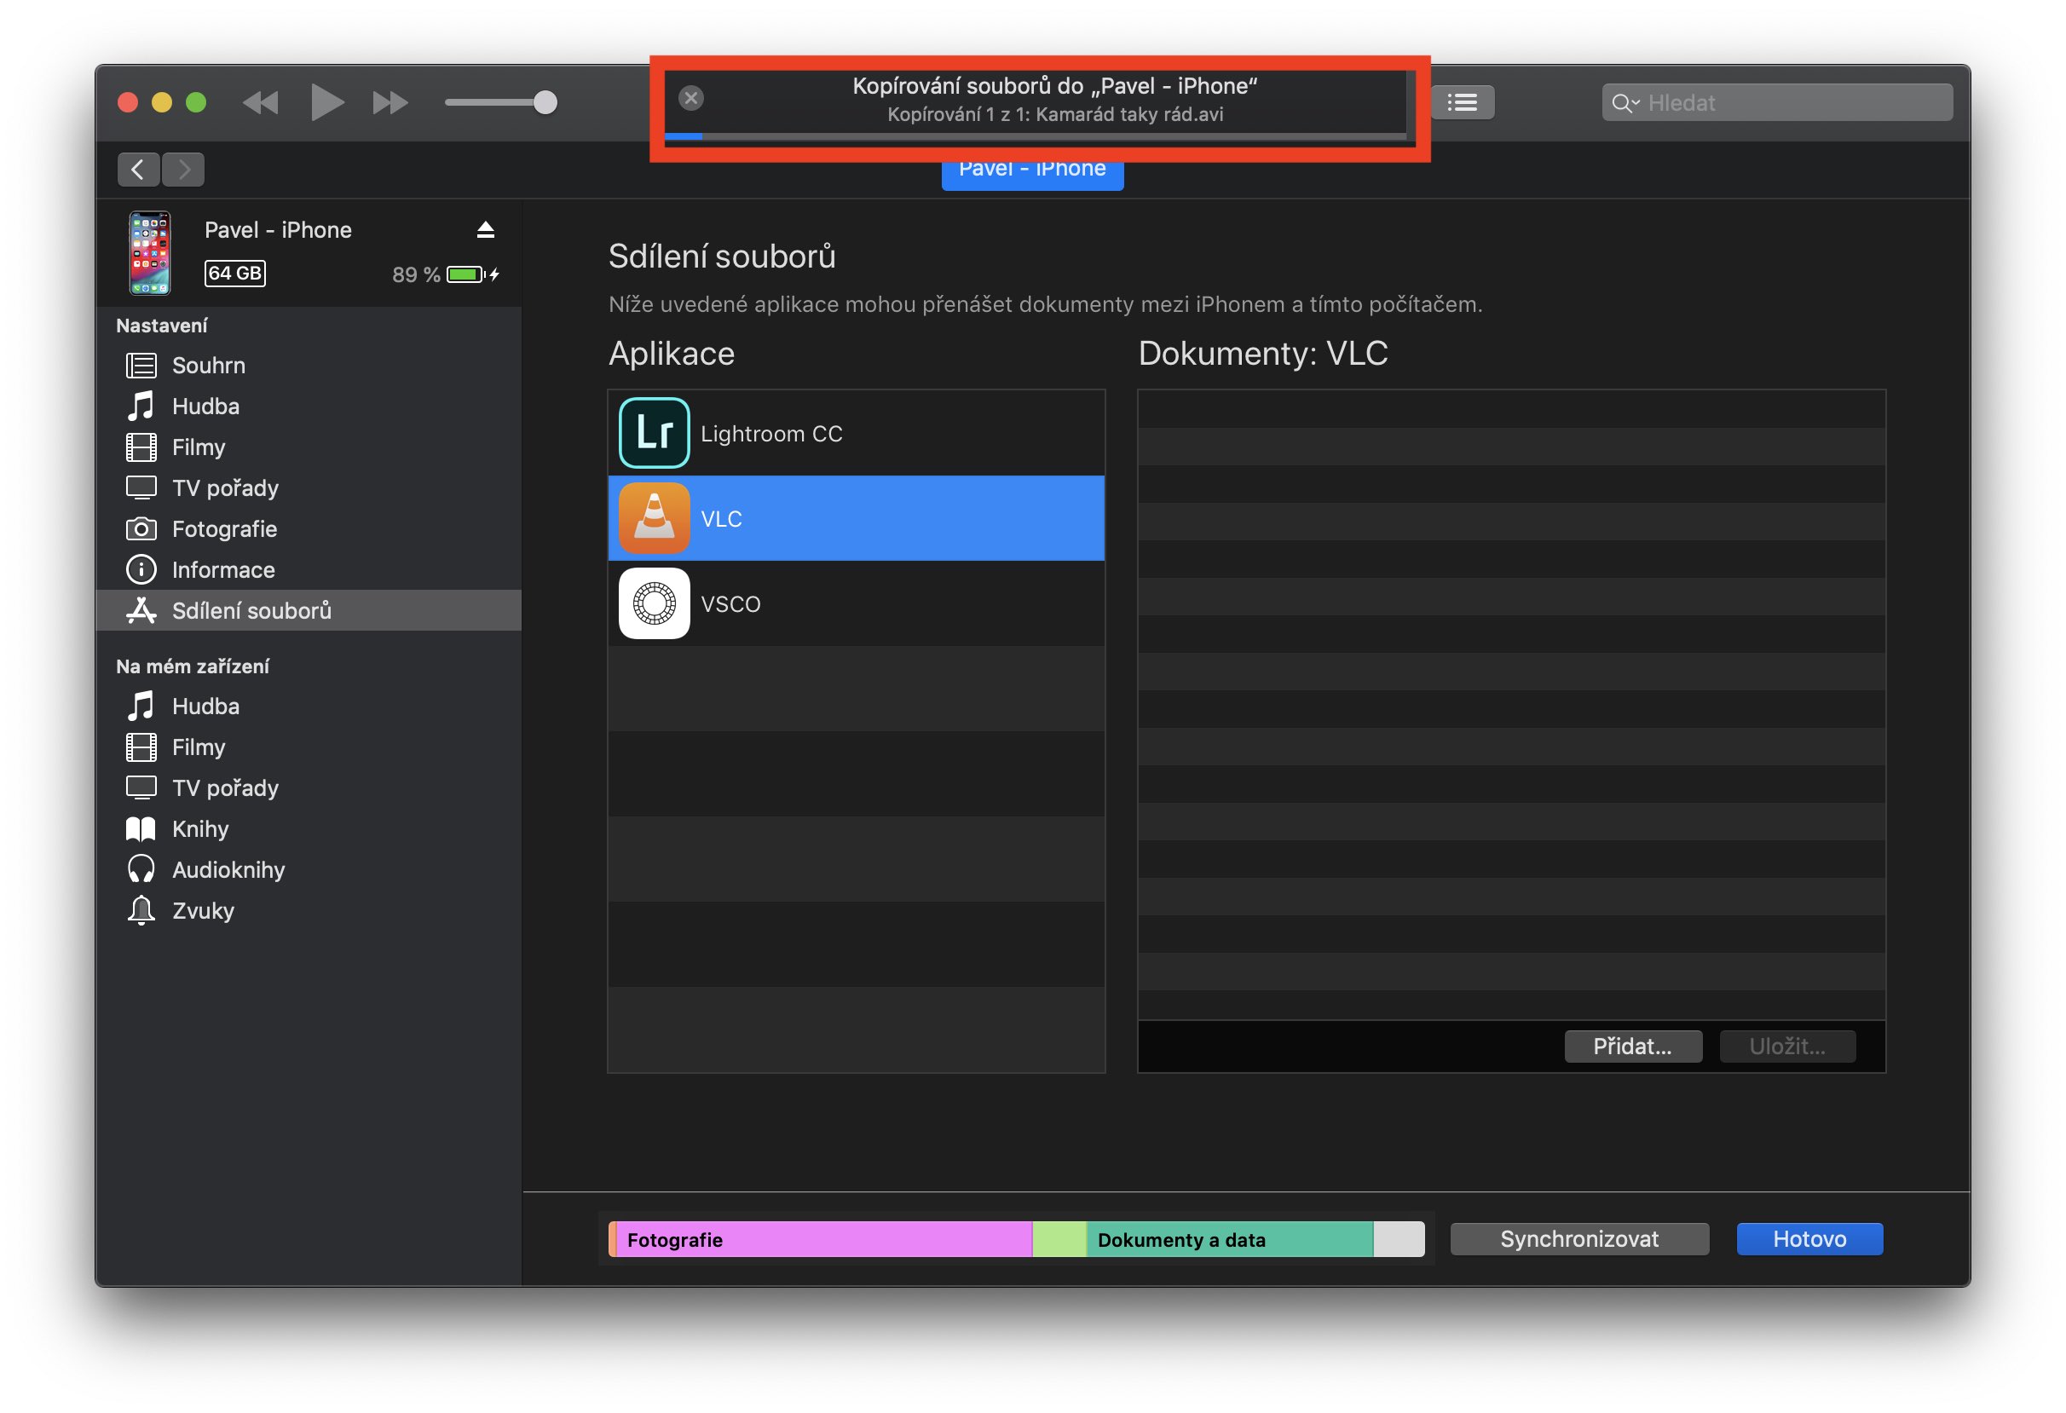Open Informace in sidebar

309,569
